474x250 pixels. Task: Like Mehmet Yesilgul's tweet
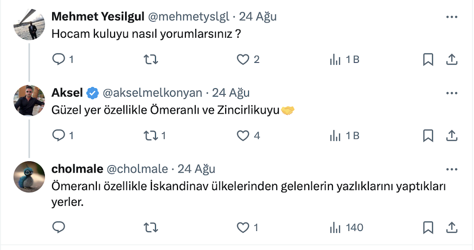coord(243,60)
